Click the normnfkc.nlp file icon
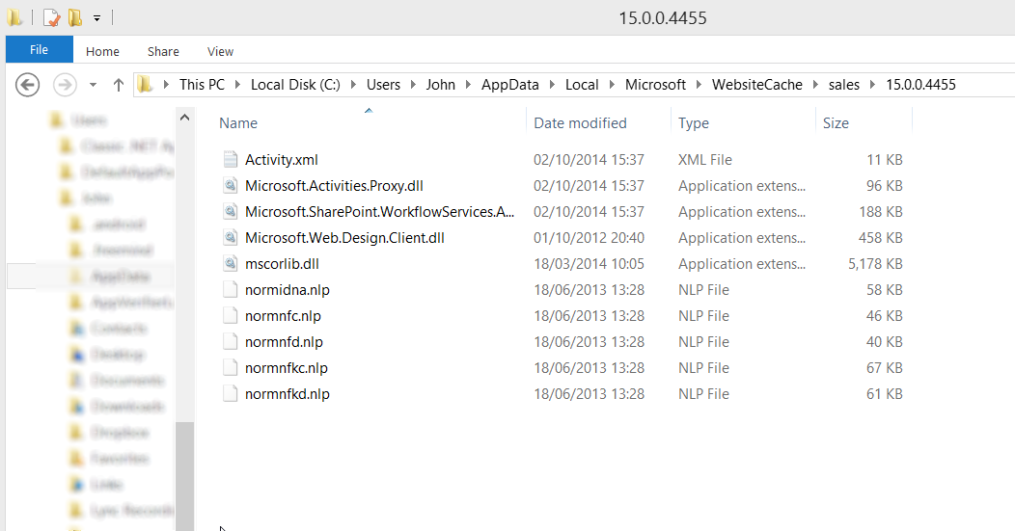Image resolution: width=1015 pixels, height=531 pixels. (x=231, y=367)
